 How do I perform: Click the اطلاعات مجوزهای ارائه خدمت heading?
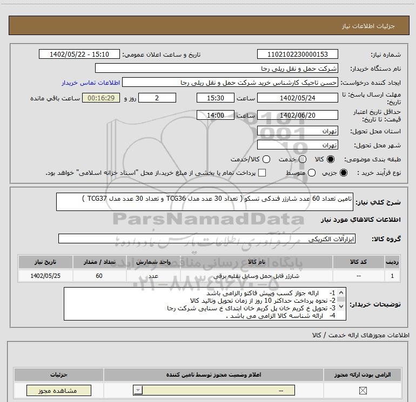tap(360, 335)
